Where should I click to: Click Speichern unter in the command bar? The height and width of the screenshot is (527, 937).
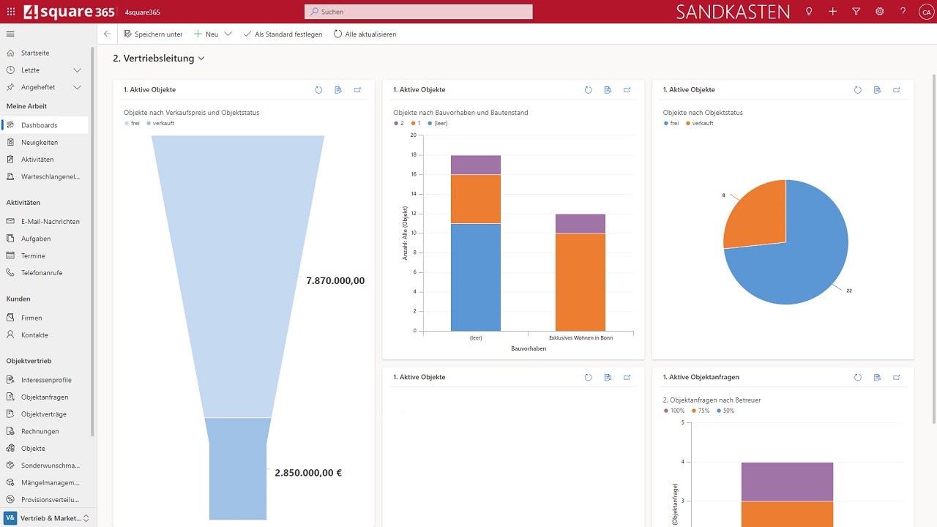(x=153, y=34)
